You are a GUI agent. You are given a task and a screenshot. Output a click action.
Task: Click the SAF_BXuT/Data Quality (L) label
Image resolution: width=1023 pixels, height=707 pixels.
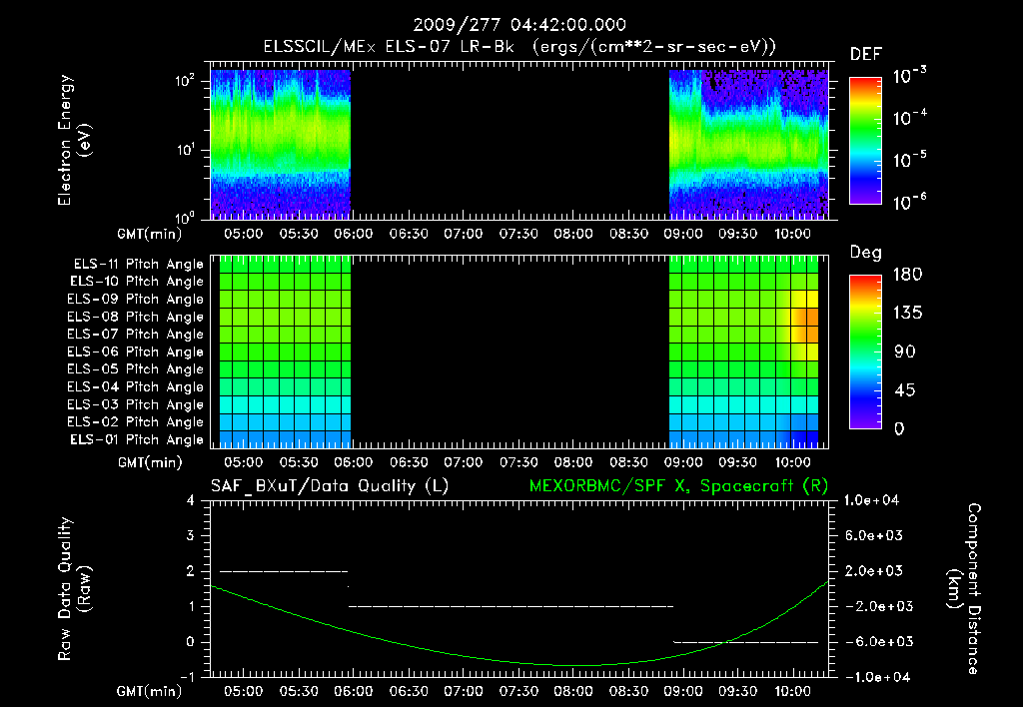[330, 486]
